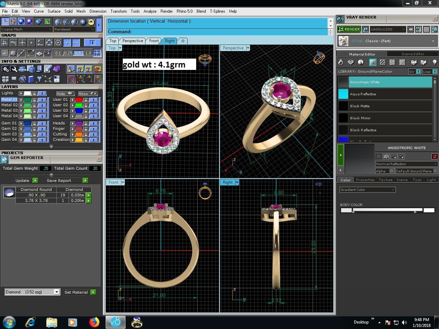Open the Render menu
The width and height of the screenshot is (439, 329).
pyautogui.click(x=167, y=11)
